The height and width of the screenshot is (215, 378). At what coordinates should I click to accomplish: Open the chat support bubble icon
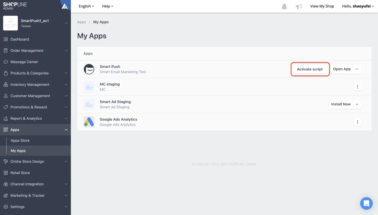coord(366,203)
